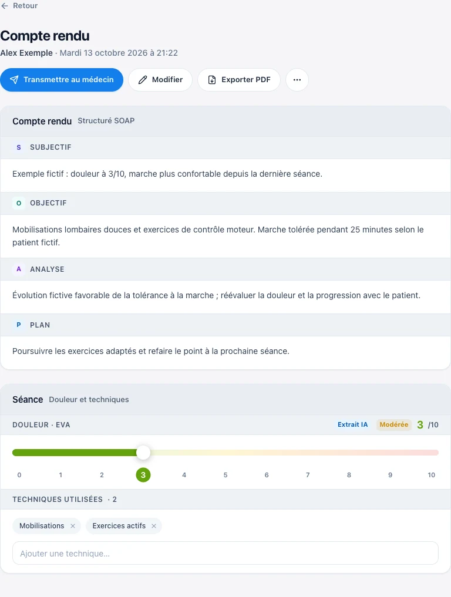The width and height of the screenshot is (451, 597).
Task: Click the back arrow icon beside Retour
Action: (5, 6)
